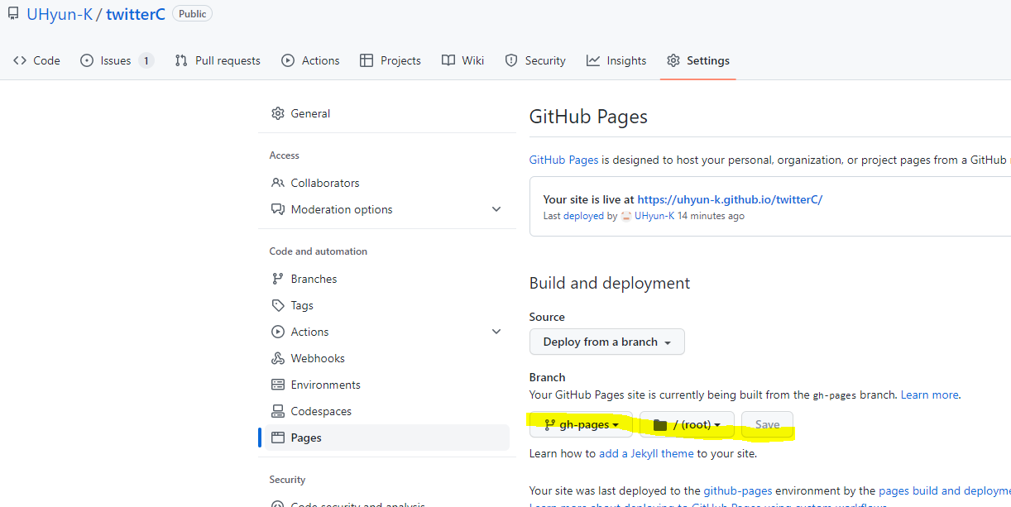Go to Pull requests tab
Screen dimensions: 1011x507
[218, 60]
